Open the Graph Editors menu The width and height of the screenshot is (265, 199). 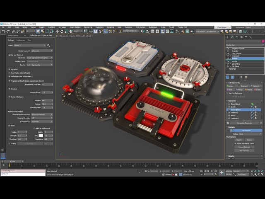pos(75,27)
